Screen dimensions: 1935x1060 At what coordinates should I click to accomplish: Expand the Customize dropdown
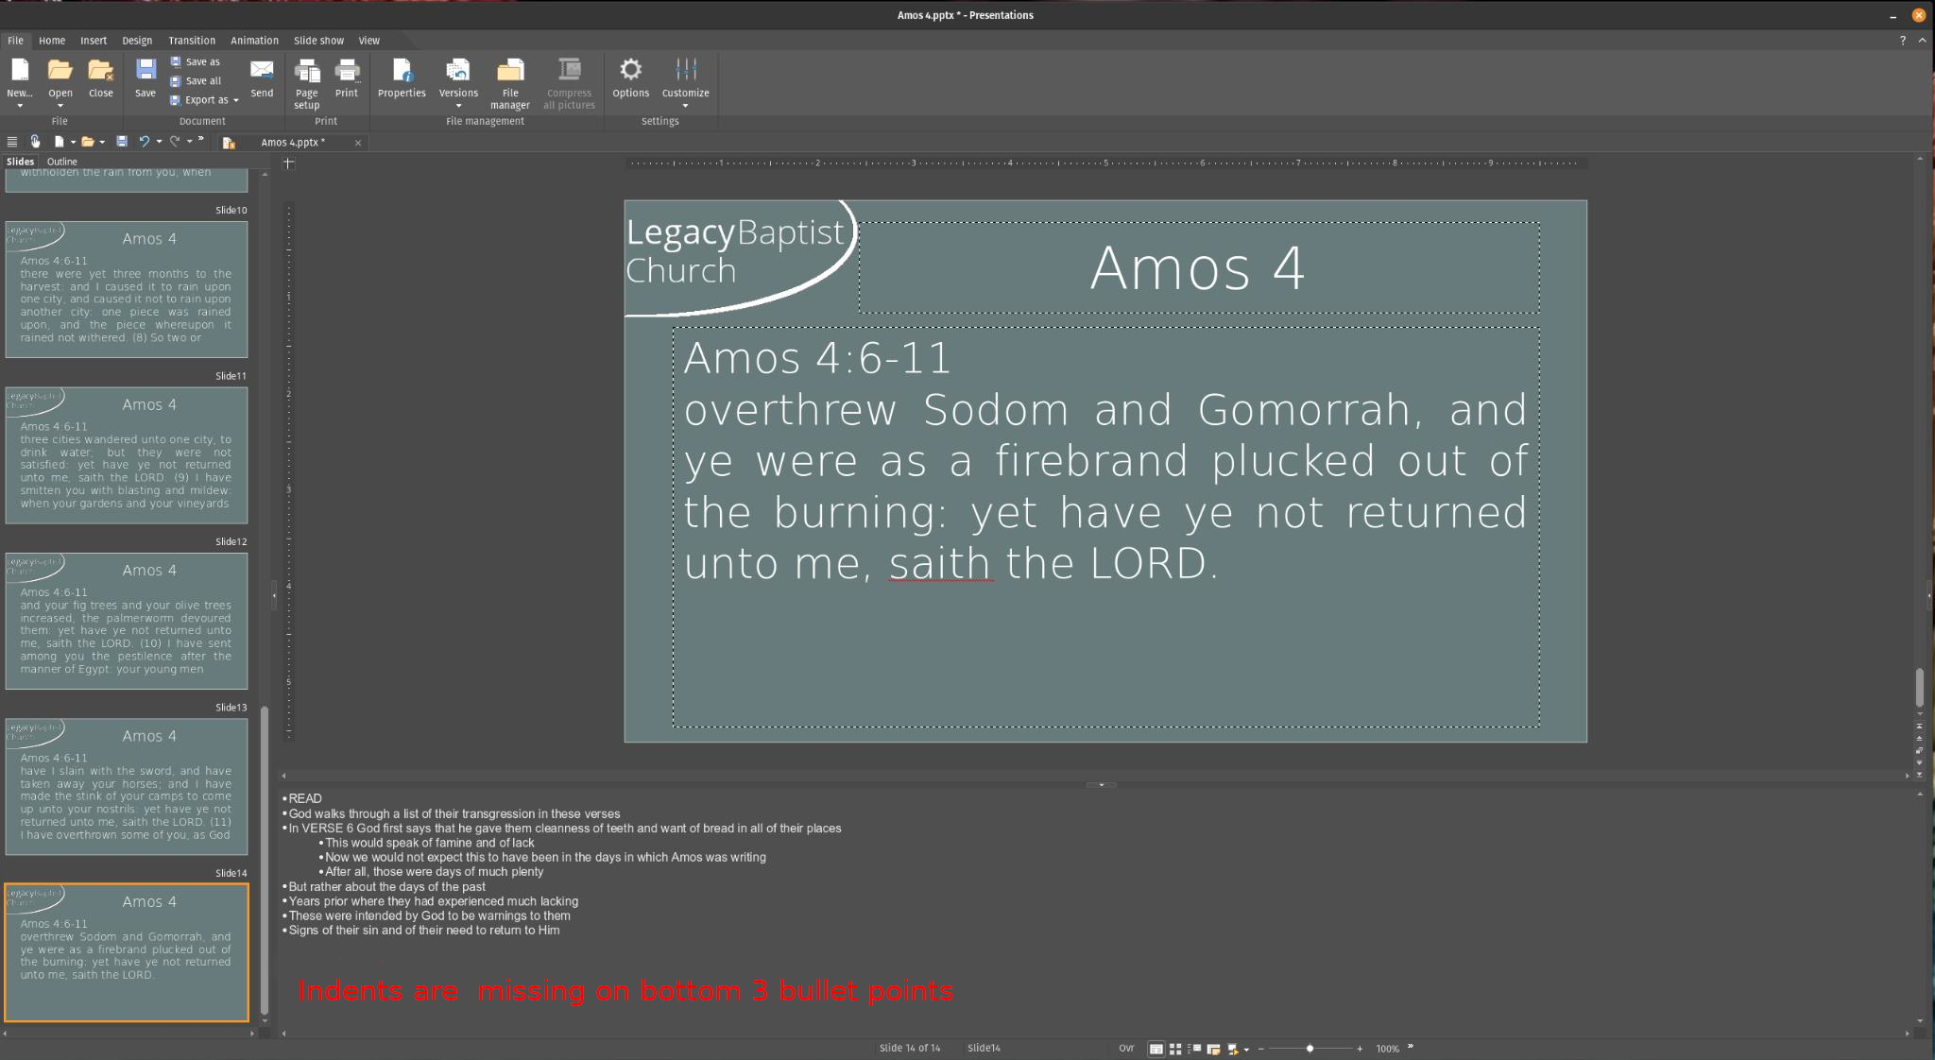click(685, 83)
